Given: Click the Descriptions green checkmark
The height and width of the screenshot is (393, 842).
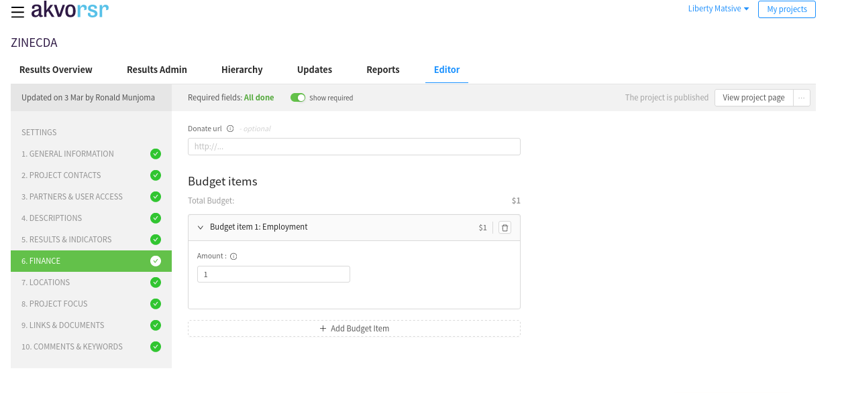Looking at the screenshot, I should 156,218.
